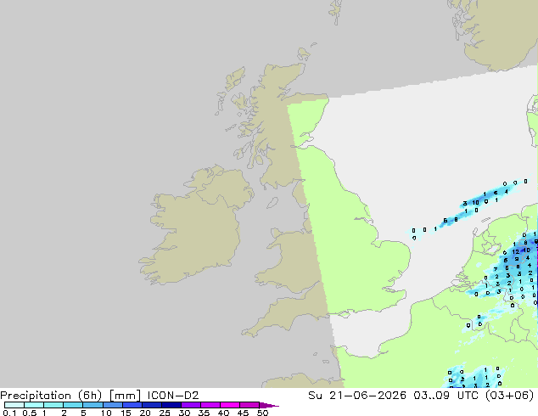Pick the legend swatch between 10 and 15

(113, 405)
